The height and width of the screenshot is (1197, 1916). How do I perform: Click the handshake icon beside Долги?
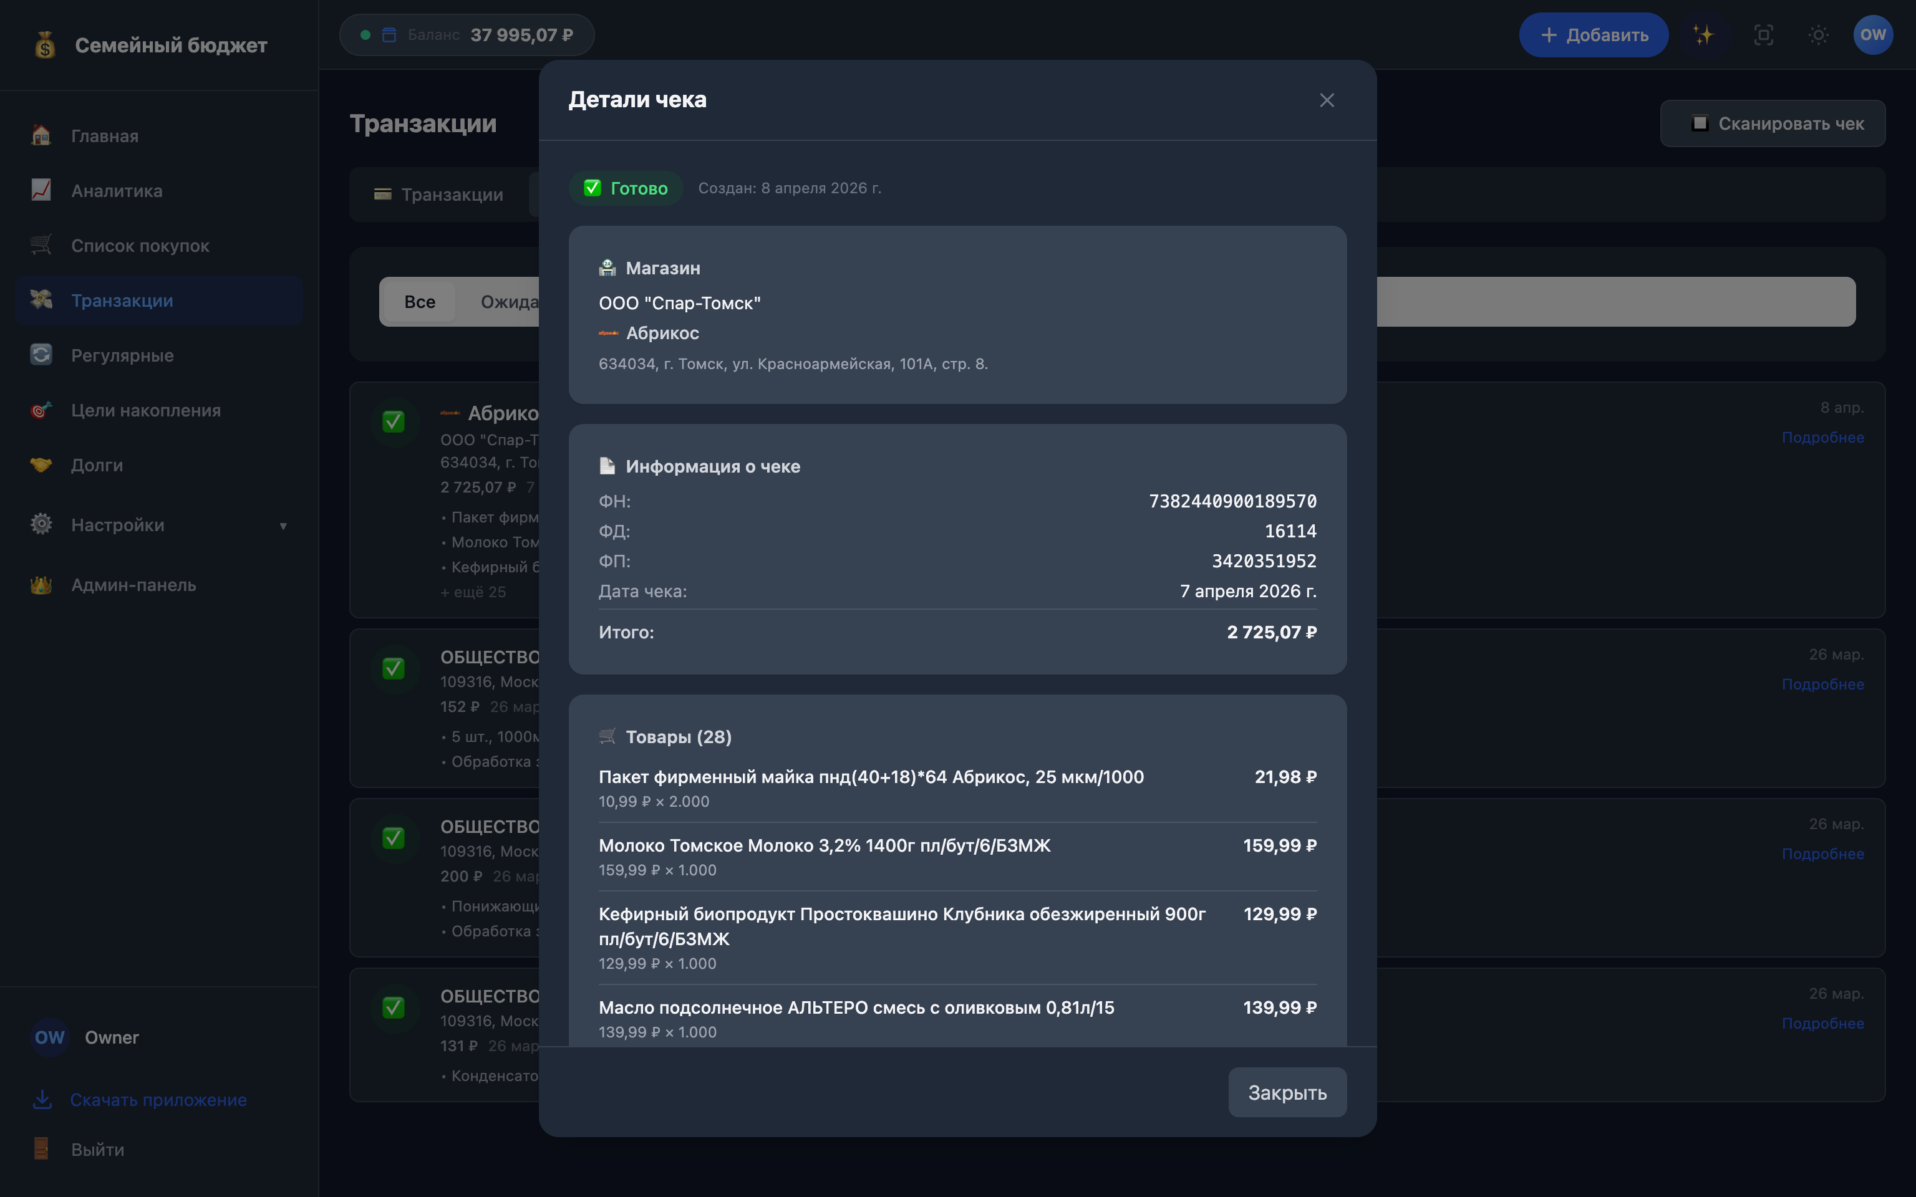click(41, 464)
